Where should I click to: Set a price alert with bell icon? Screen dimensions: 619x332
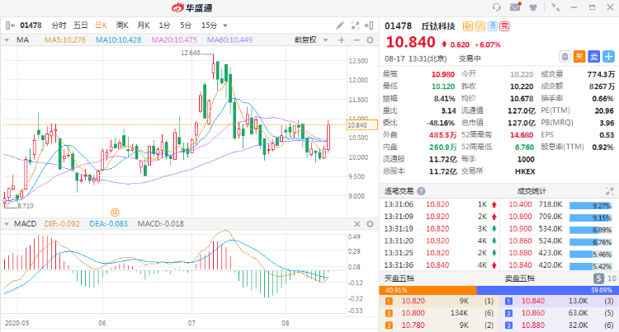tap(565, 57)
